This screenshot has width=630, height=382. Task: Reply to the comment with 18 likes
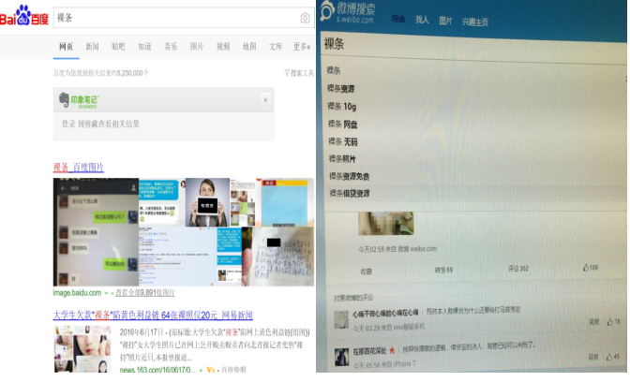[x=593, y=322]
